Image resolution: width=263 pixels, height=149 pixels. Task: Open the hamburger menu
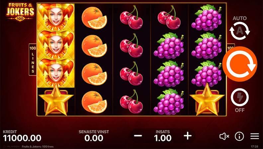point(255,136)
